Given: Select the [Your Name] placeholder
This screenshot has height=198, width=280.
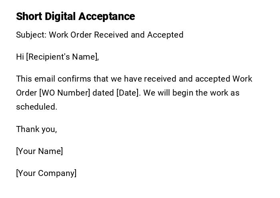Looking at the screenshot, I should tap(39, 151).
